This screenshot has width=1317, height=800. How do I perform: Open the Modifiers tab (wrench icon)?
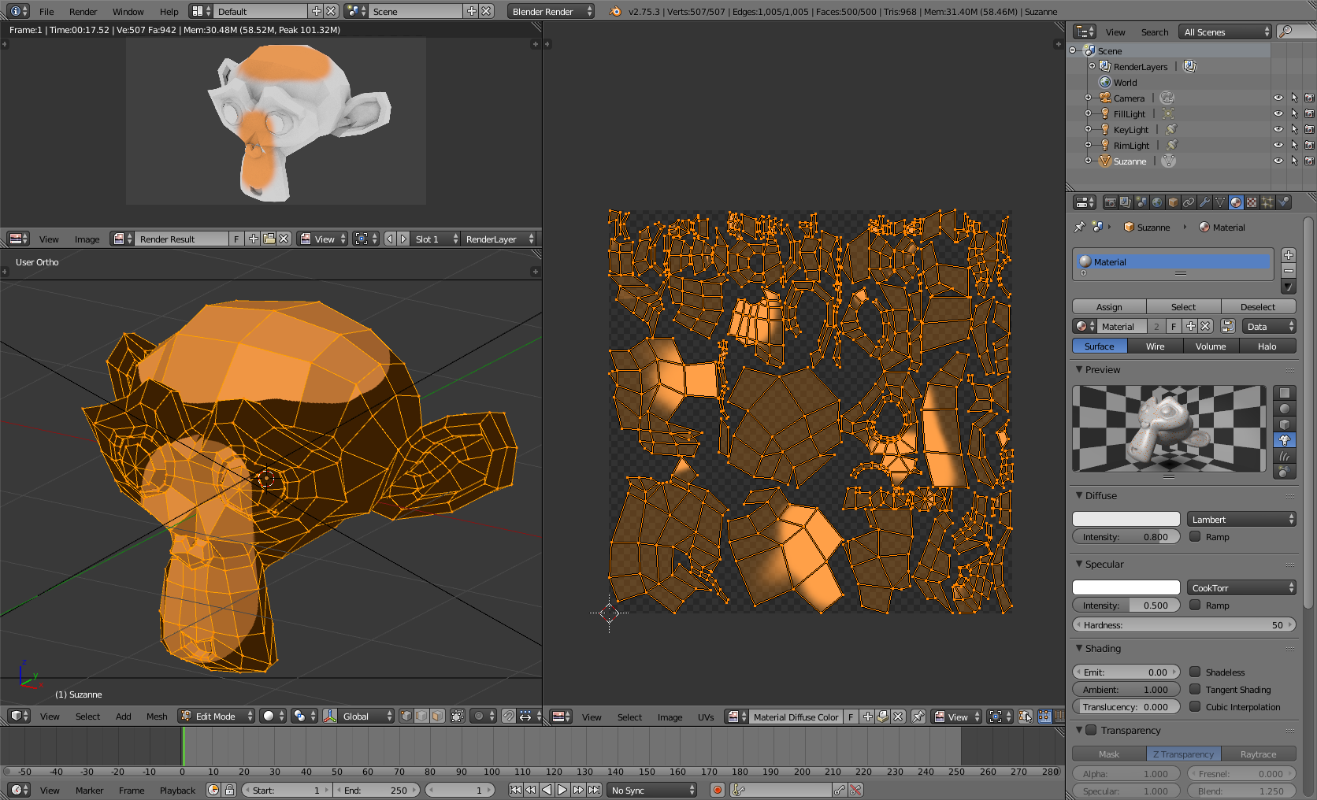tap(1204, 202)
